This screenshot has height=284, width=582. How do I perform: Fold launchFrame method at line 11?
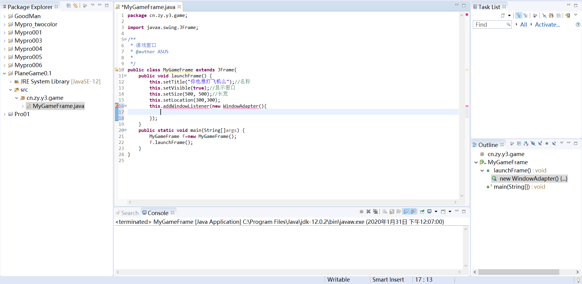[x=125, y=76]
